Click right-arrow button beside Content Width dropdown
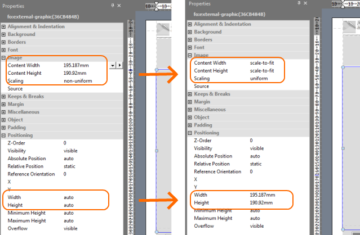The height and width of the screenshot is (235, 360). [119, 66]
